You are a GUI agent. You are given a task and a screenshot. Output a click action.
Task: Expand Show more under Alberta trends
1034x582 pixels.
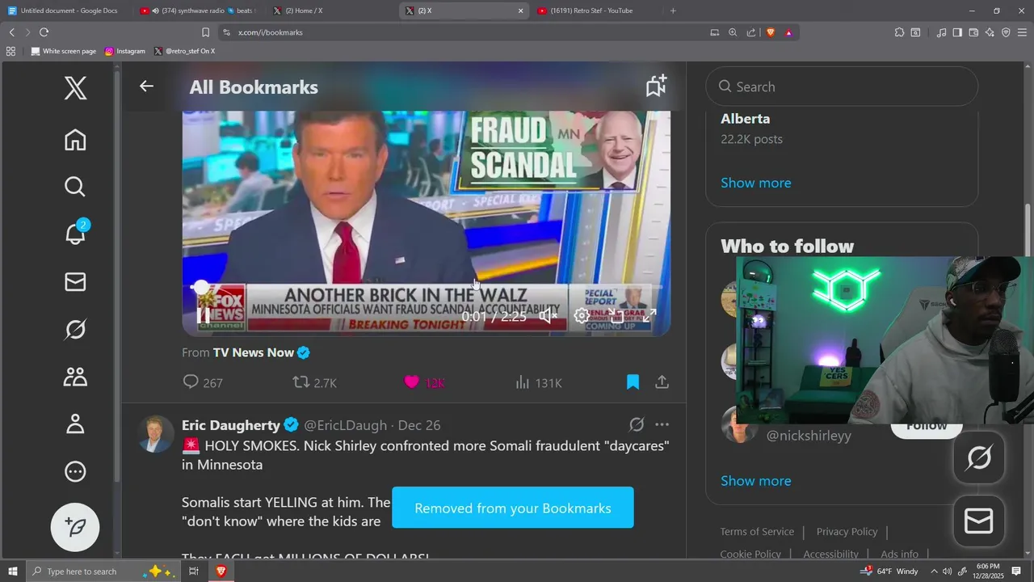click(x=755, y=183)
